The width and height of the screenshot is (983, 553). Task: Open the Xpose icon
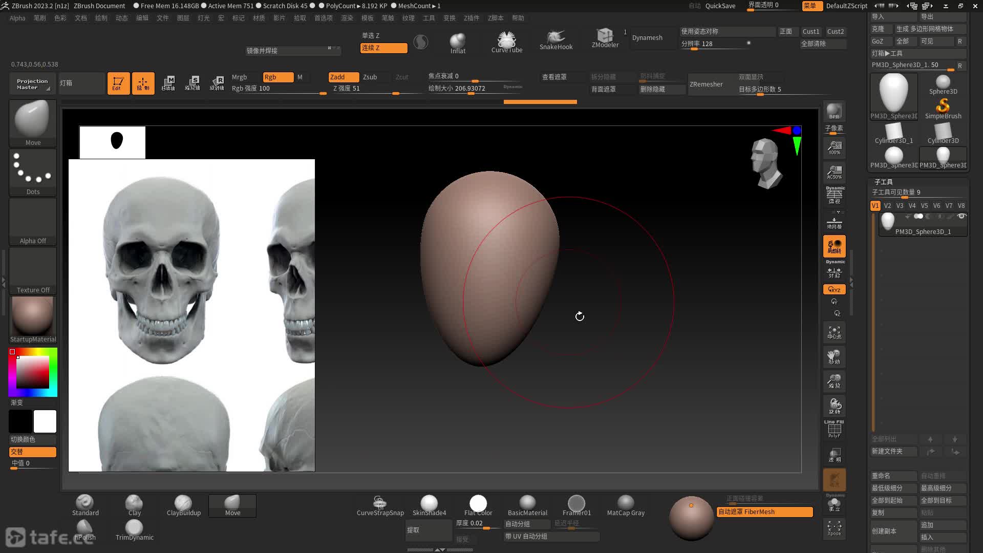click(834, 528)
